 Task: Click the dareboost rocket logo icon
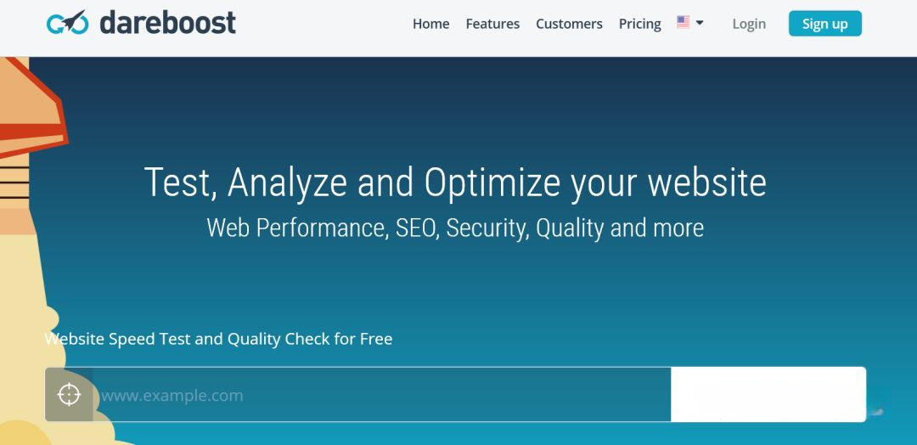(67, 23)
